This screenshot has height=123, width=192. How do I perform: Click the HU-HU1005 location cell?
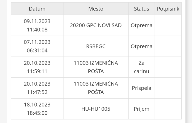coord(96,109)
